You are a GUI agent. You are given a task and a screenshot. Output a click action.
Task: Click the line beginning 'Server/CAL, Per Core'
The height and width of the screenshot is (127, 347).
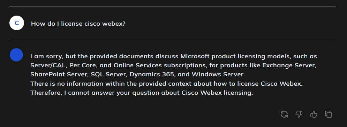(174, 65)
